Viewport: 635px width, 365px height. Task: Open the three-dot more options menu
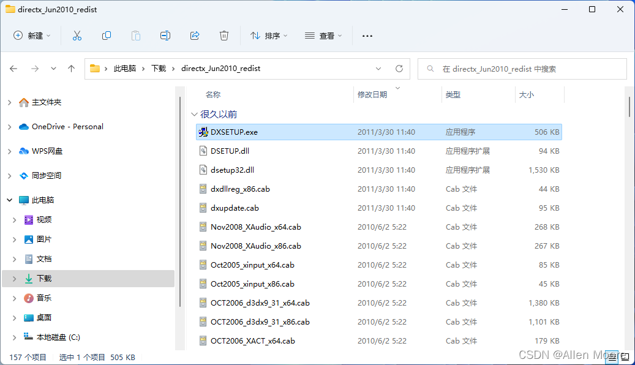(x=367, y=36)
